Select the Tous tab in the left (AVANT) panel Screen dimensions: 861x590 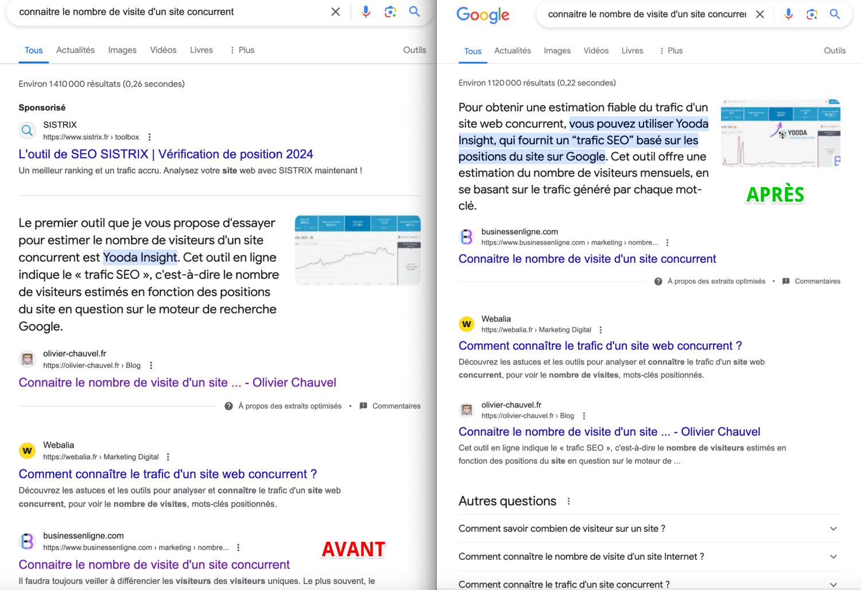33,50
